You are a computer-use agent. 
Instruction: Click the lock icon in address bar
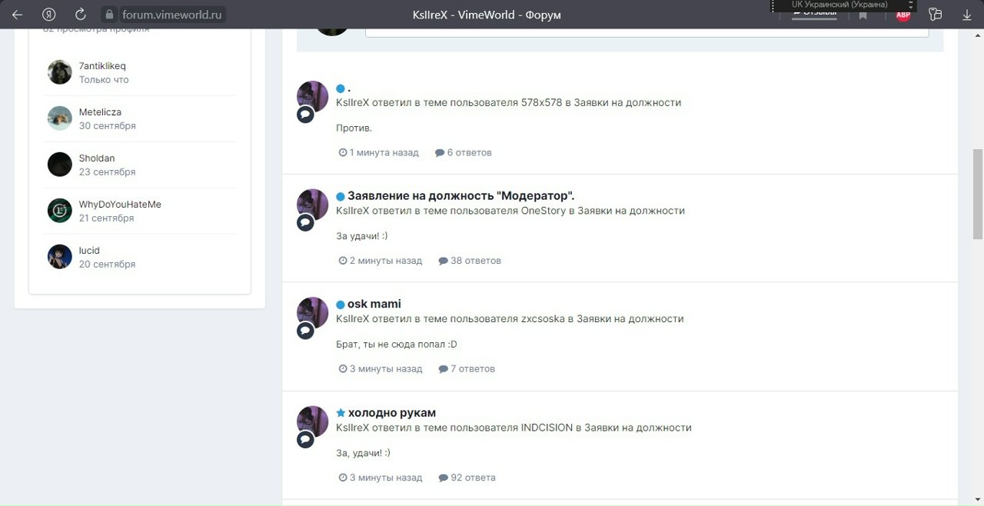click(109, 15)
